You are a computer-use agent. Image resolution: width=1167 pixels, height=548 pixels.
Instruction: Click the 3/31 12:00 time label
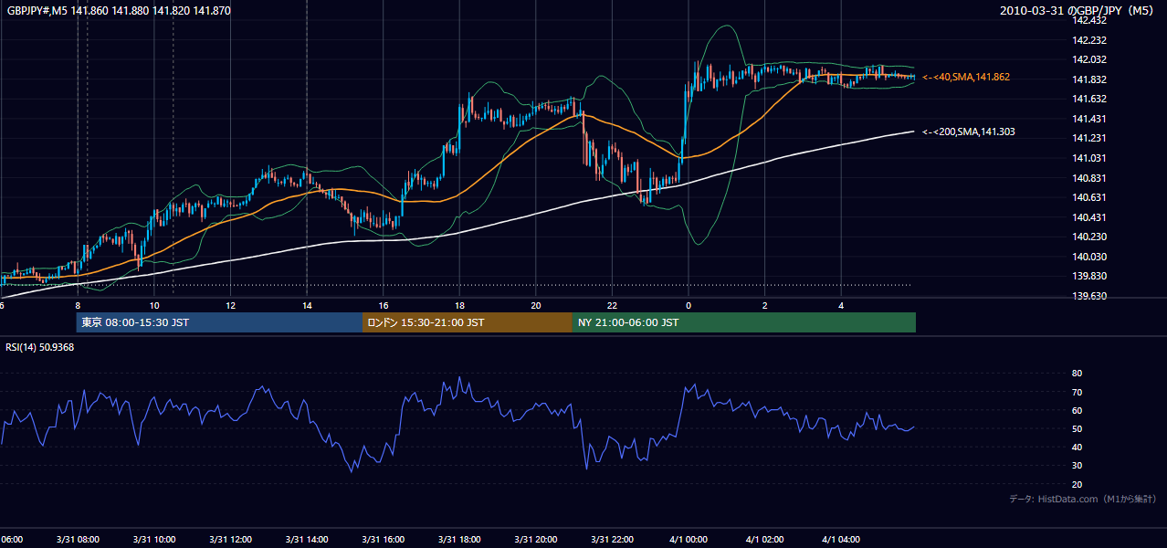(230, 540)
